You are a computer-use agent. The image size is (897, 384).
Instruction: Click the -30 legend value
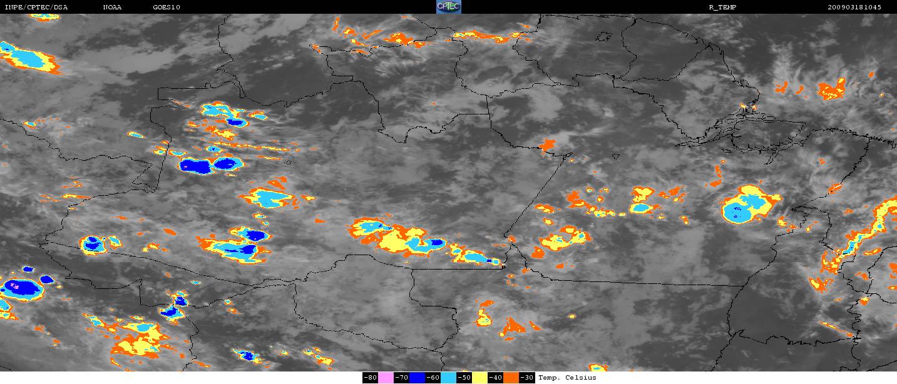526,378
